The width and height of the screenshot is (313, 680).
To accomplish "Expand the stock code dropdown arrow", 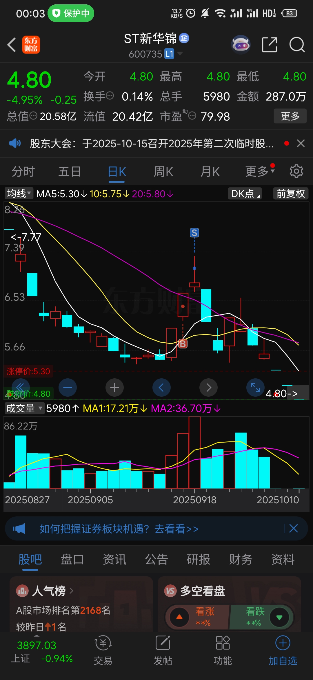I will pyautogui.click(x=180, y=53).
